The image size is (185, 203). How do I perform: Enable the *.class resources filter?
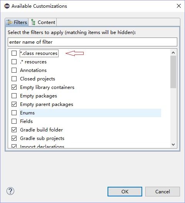click(14, 53)
